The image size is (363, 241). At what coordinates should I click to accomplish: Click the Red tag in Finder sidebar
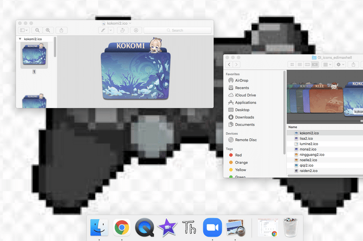tap(238, 155)
